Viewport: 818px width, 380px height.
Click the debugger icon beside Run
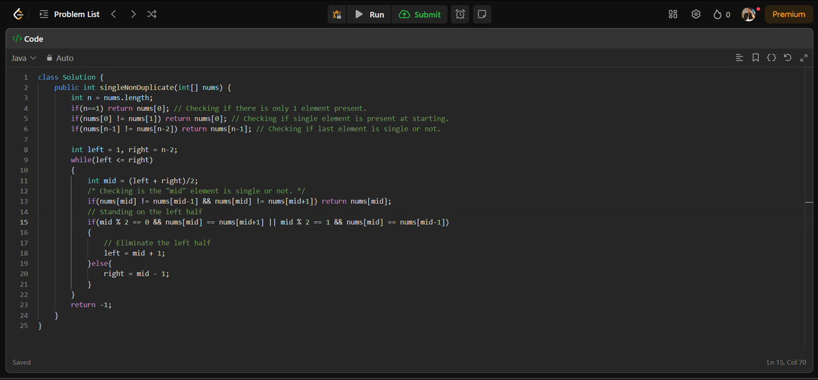tap(337, 14)
